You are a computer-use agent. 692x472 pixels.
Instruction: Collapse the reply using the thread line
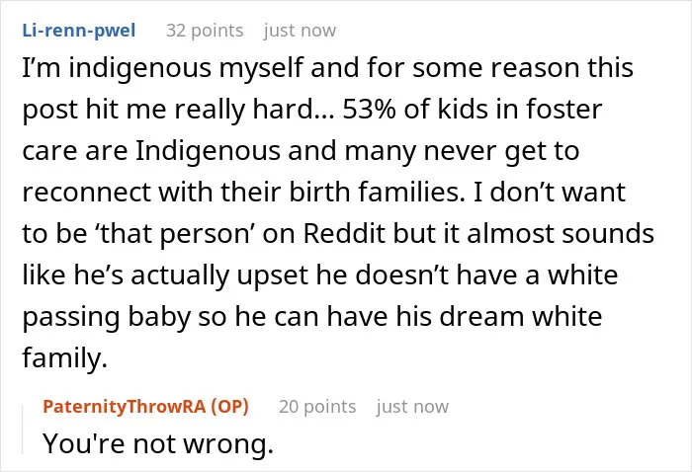click(22, 430)
